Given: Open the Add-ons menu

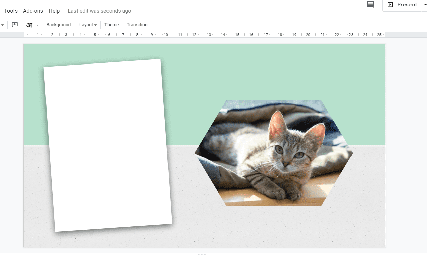Looking at the screenshot, I should (33, 11).
